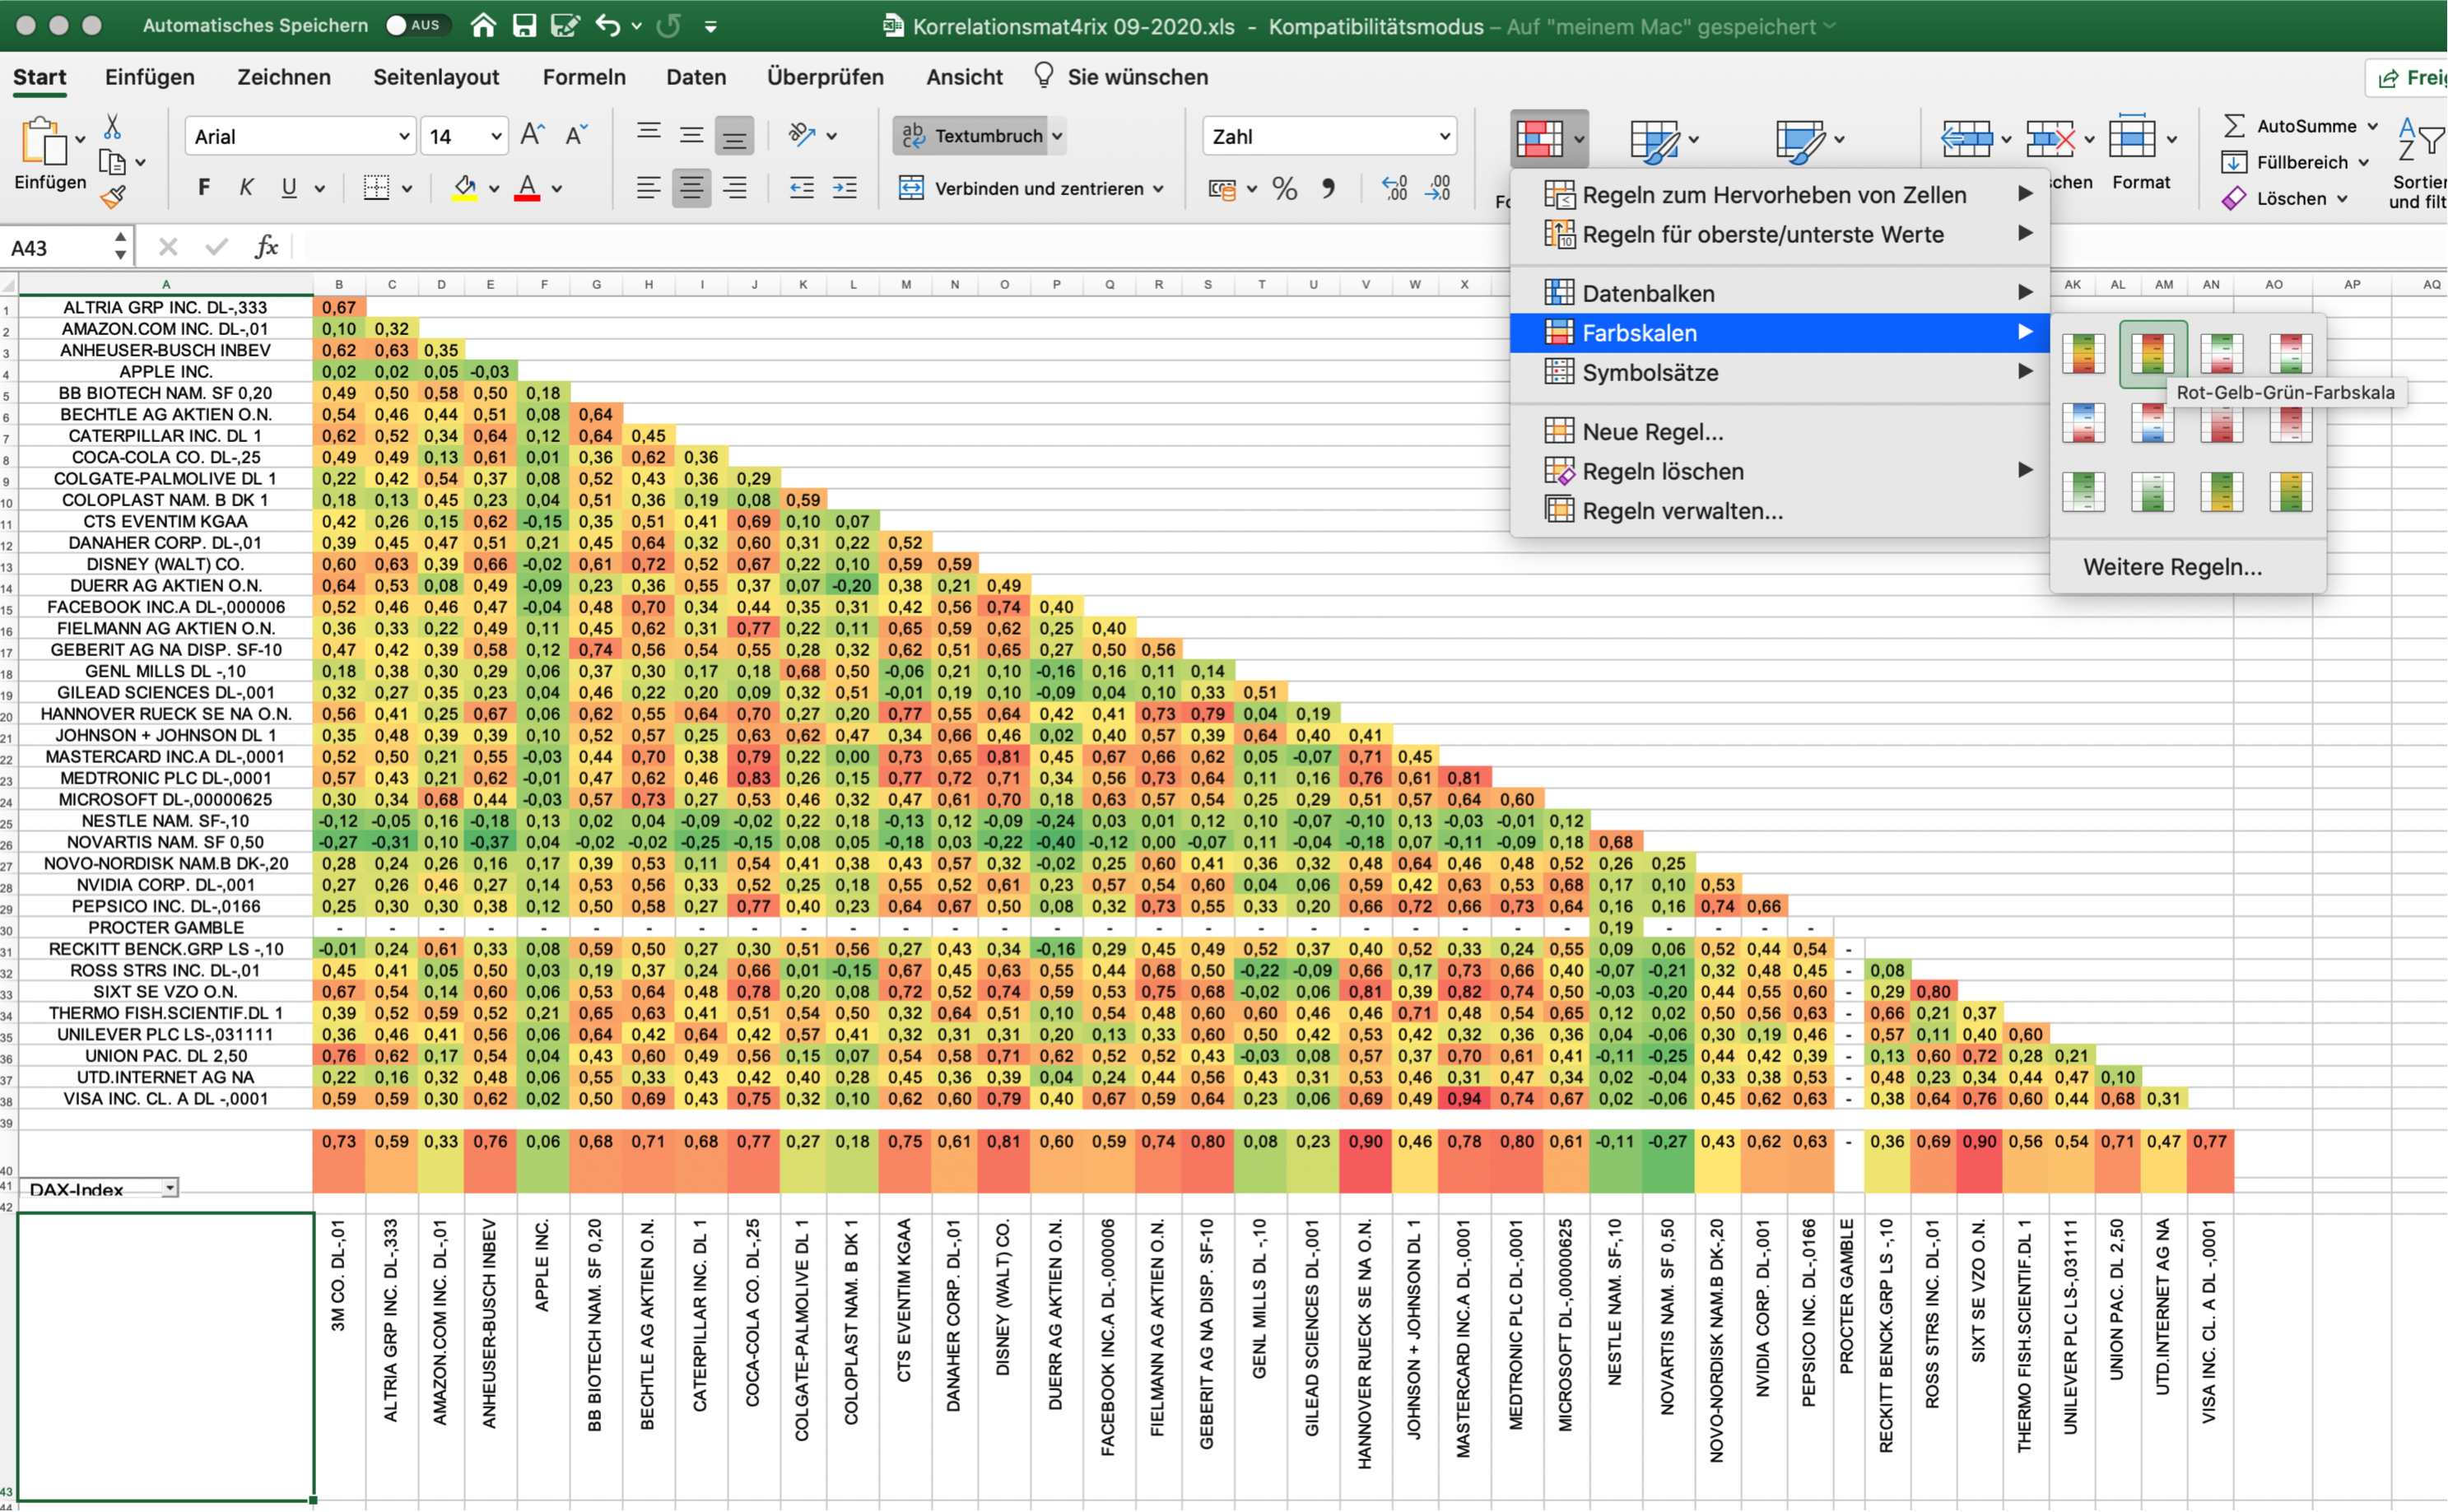Image resolution: width=2448 pixels, height=1512 pixels.
Task: Click the center horizontal alignment icon
Action: click(691, 187)
